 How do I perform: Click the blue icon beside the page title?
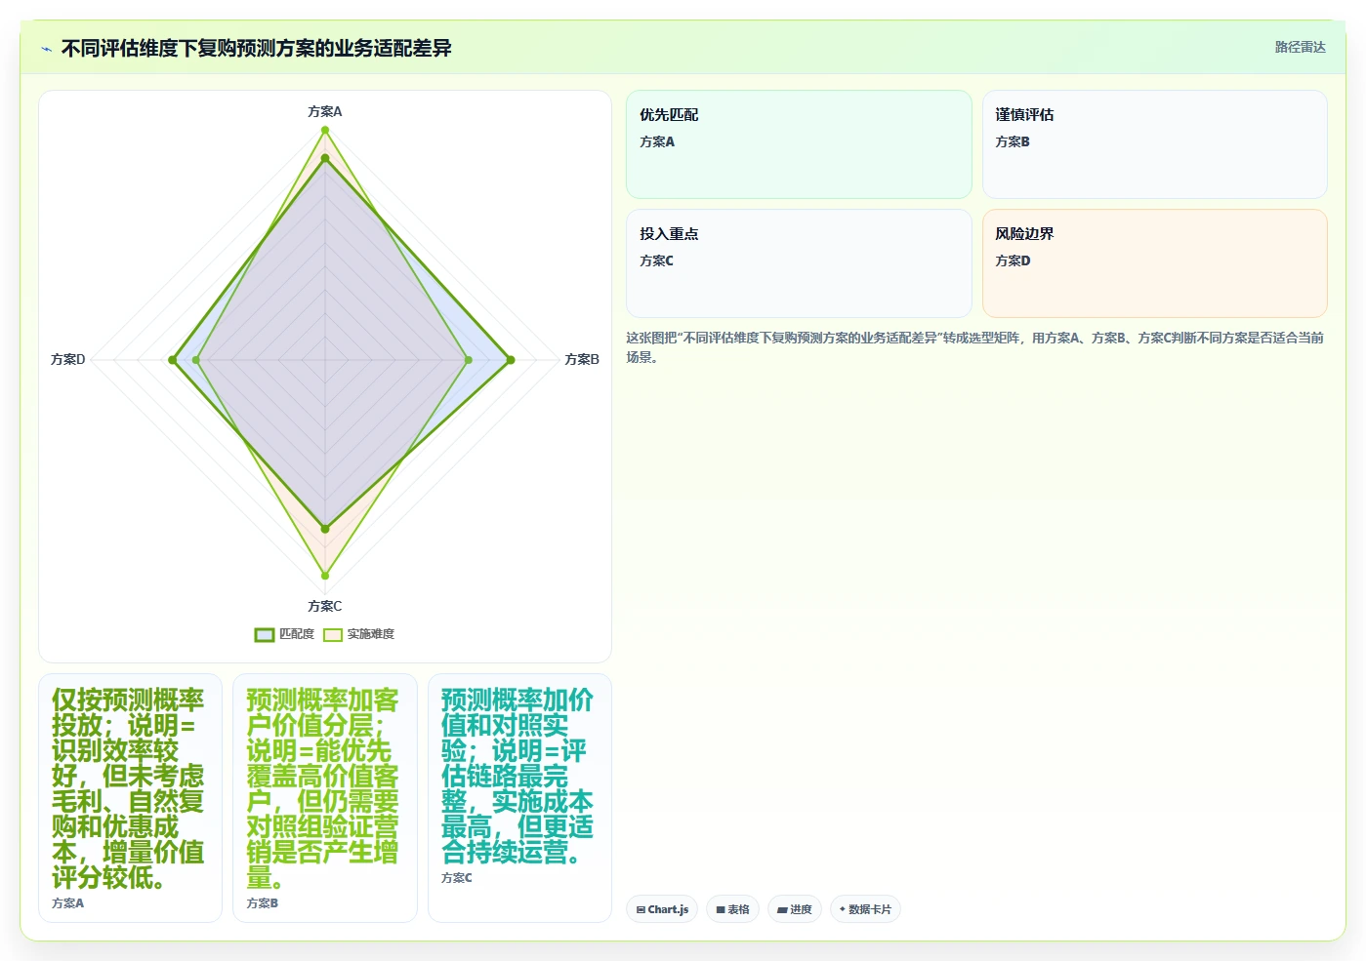[x=46, y=49]
